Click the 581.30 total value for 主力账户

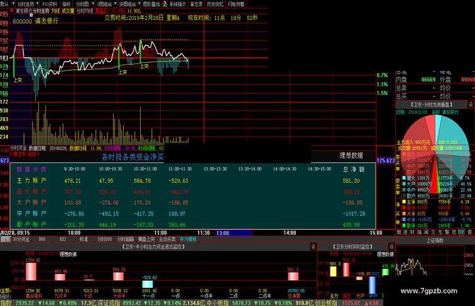351,180
